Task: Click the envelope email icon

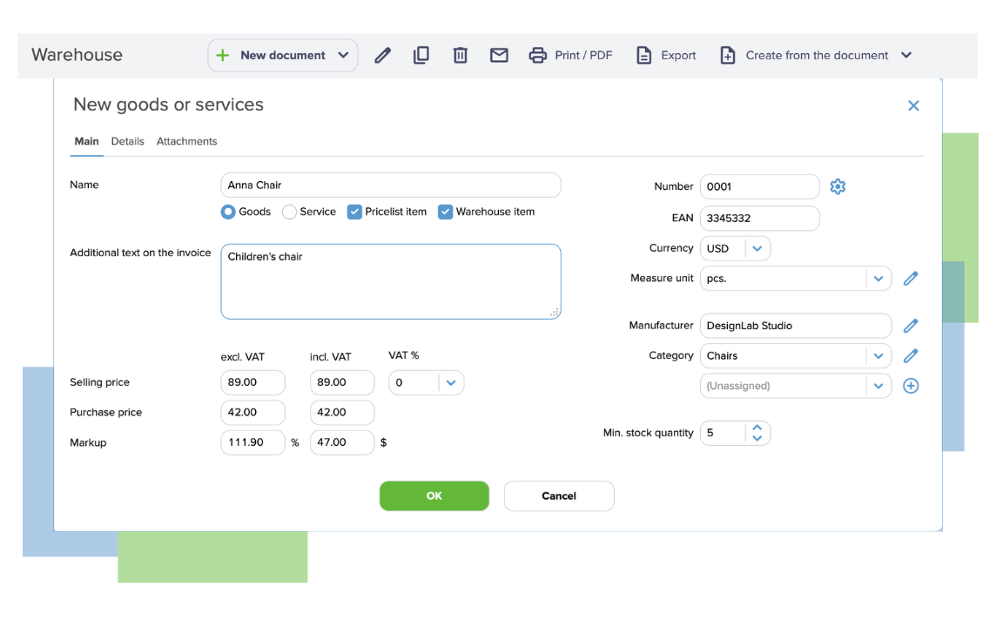Action: click(499, 56)
